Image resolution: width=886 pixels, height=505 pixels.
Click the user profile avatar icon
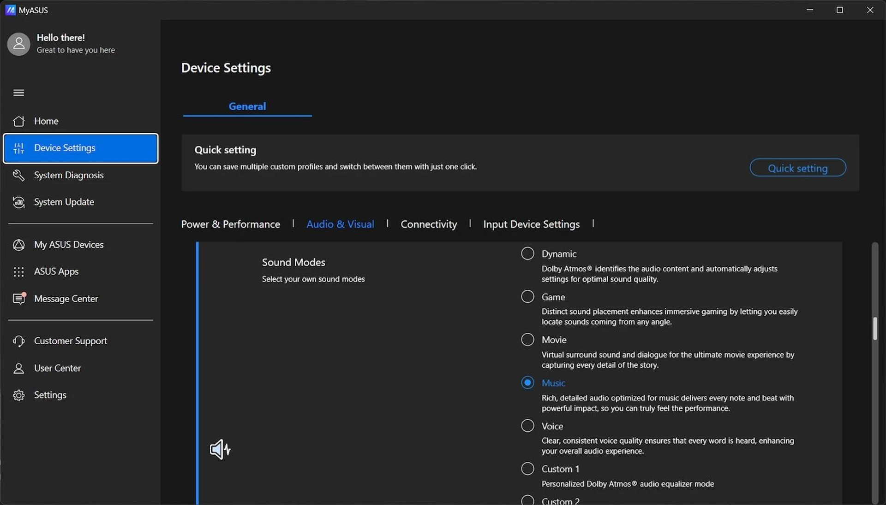coord(19,44)
